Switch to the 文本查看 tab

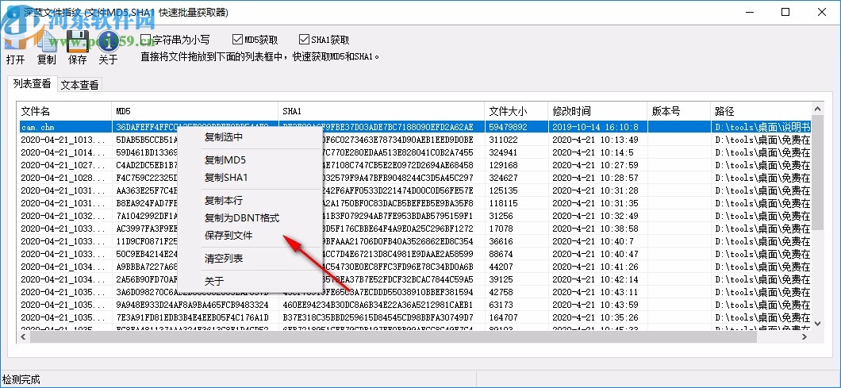(x=79, y=85)
